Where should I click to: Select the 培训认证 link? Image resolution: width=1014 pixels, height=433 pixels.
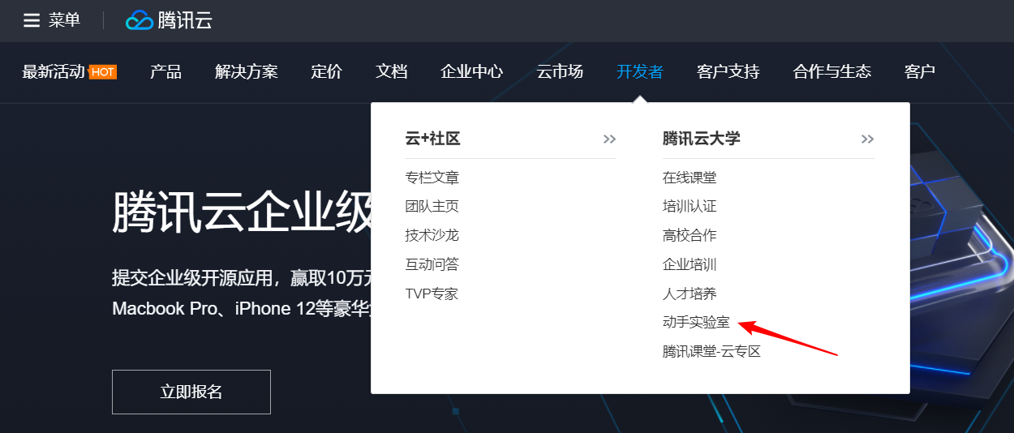(x=690, y=207)
